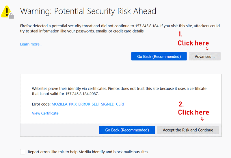This screenshot has height=158, width=231.
Task: Click the gray open padlock icon
Action: point(12,16)
